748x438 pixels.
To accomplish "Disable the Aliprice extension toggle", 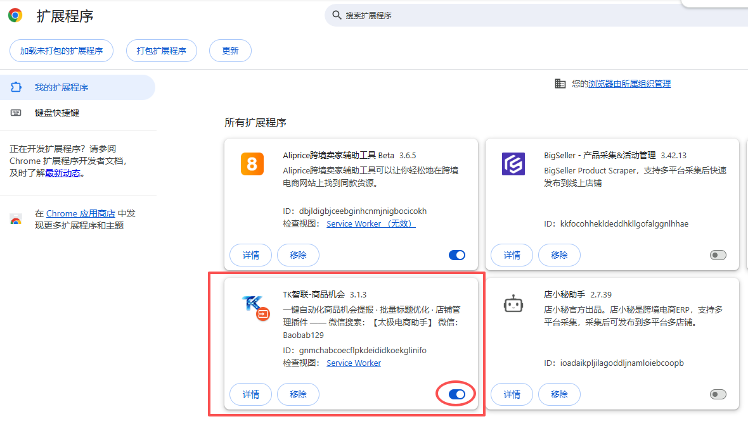I will click(x=456, y=255).
